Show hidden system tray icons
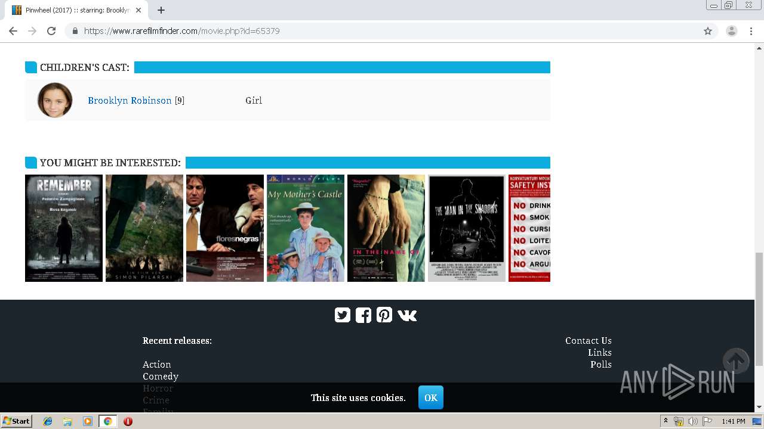Viewport: 764px width, 429px height. (666, 421)
